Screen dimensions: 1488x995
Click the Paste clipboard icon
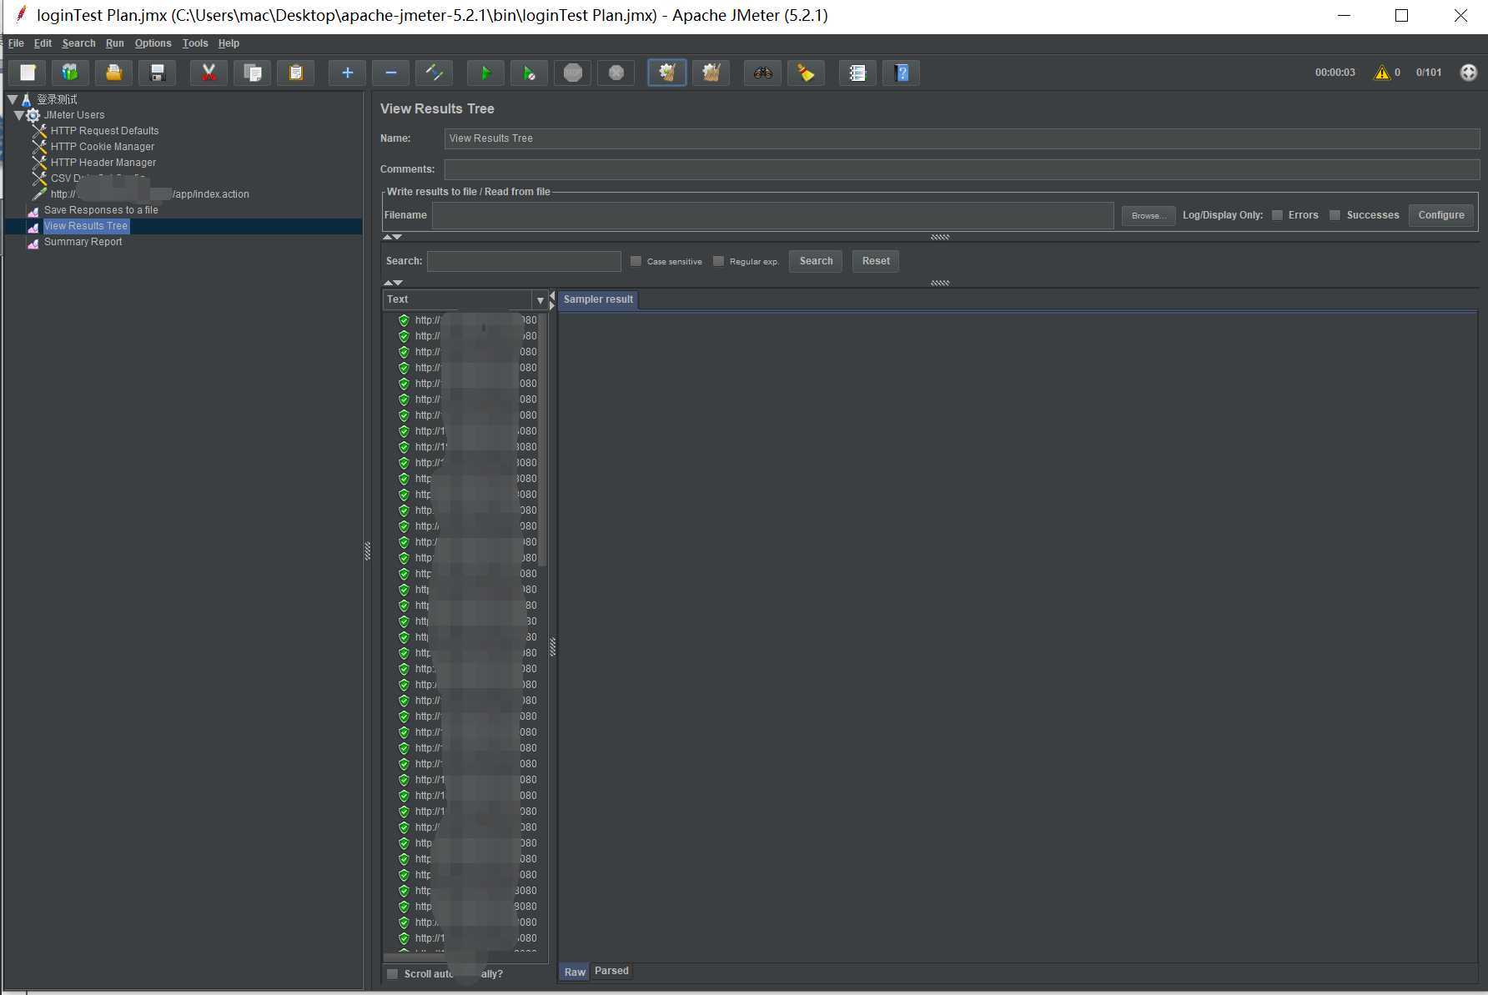tap(295, 73)
